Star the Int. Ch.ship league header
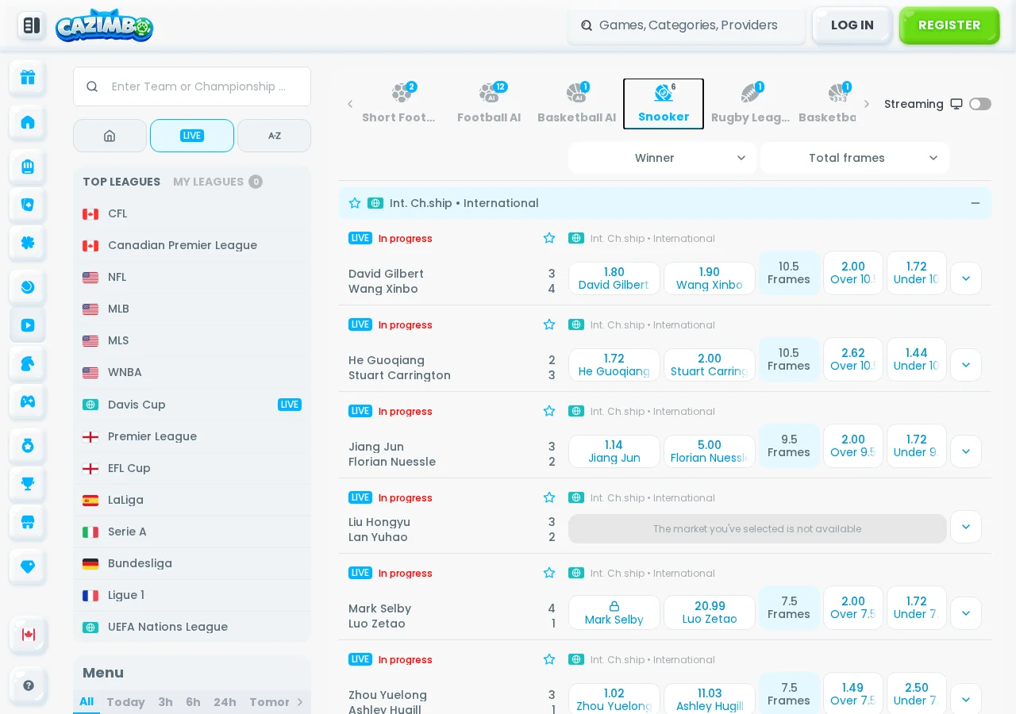The height and width of the screenshot is (714, 1016). (x=355, y=203)
